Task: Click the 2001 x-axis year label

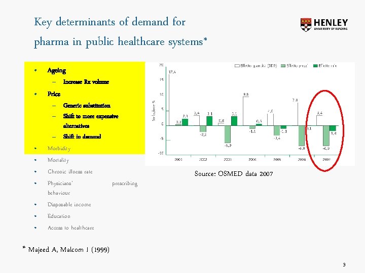Action: pyautogui.click(x=178, y=159)
